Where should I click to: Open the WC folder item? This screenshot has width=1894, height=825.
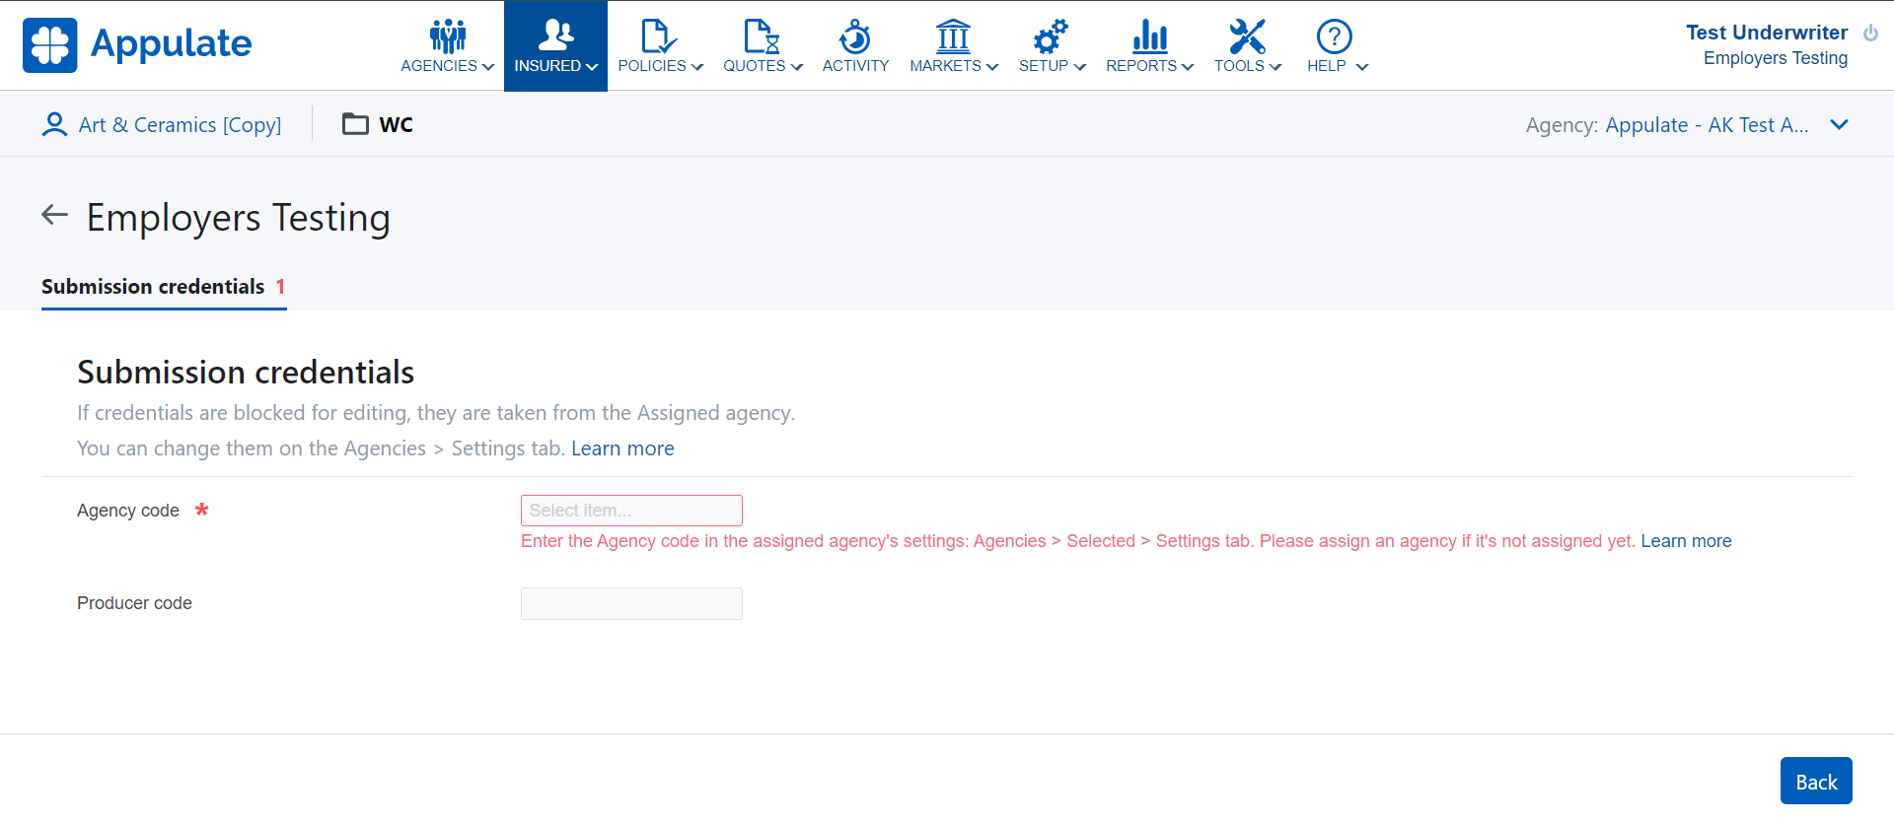click(378, 125)
